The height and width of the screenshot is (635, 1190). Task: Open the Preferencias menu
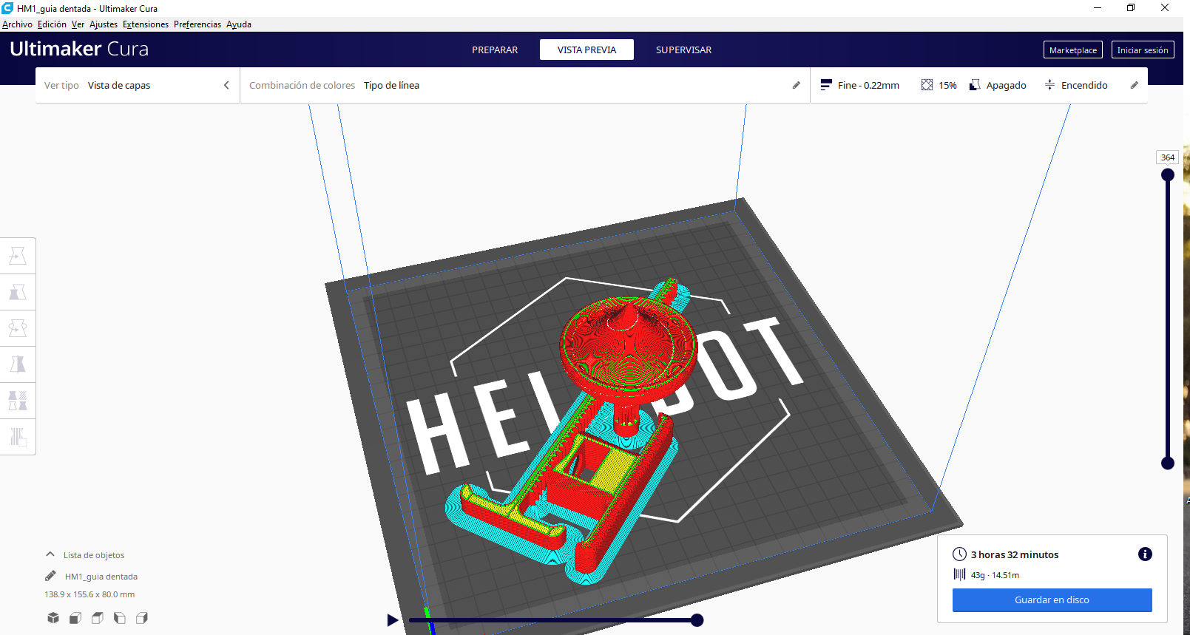click(x=197, y=24)
